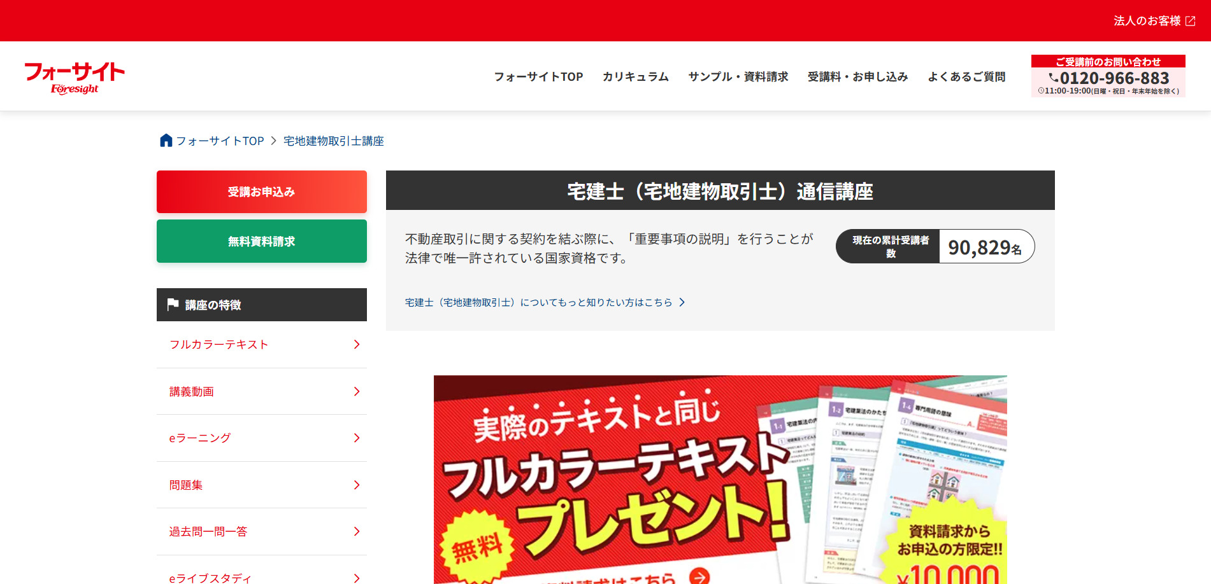Image resolution: width=1211 pixels, height=584 pixels.
Task: Open よくあるご質問 menu item
Action: (966, 76)
